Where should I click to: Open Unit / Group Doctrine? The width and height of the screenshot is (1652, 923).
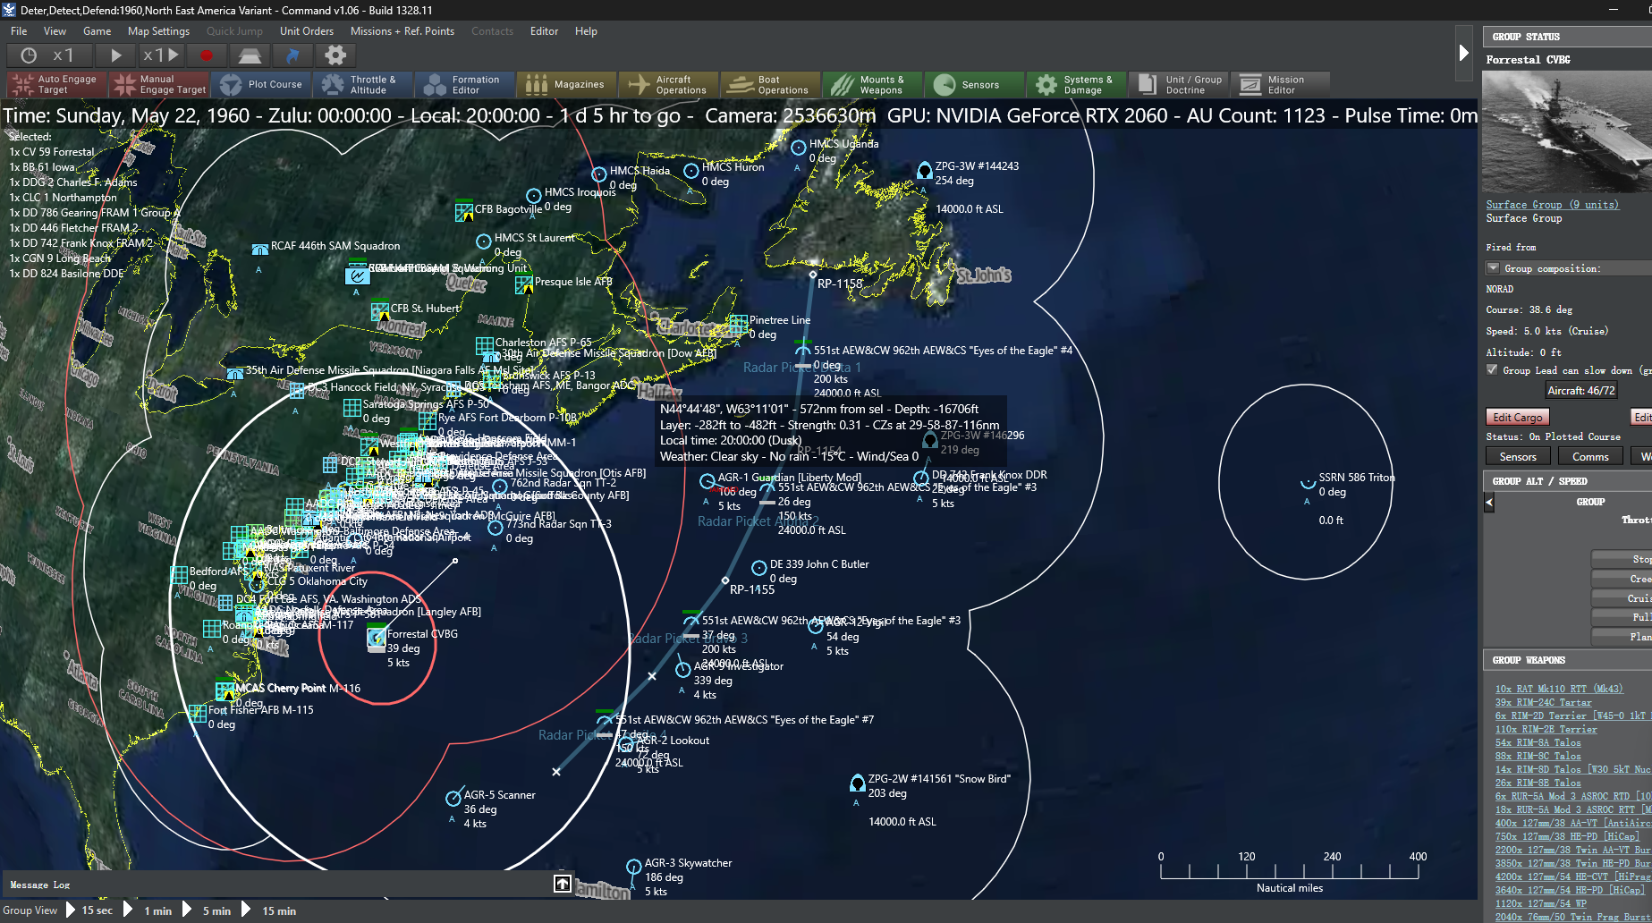tap(1181, 85)
